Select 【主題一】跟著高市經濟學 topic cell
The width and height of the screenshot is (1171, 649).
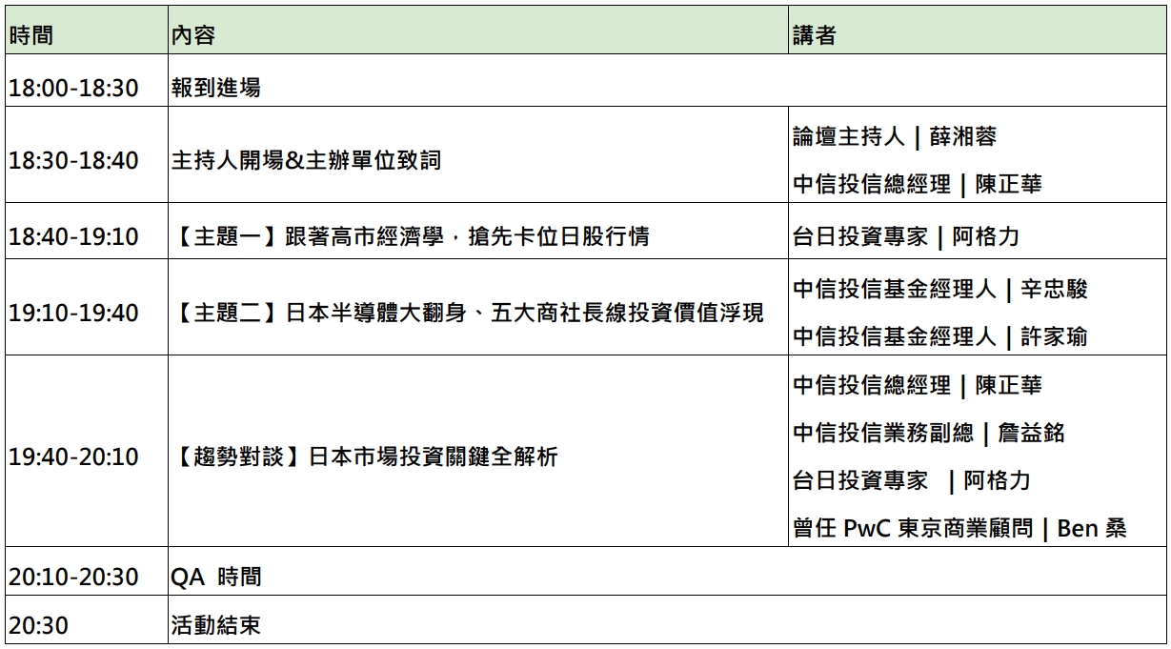[x=411, y=236]
